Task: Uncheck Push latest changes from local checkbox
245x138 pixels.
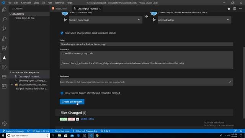Action: [x=62, y=33]
